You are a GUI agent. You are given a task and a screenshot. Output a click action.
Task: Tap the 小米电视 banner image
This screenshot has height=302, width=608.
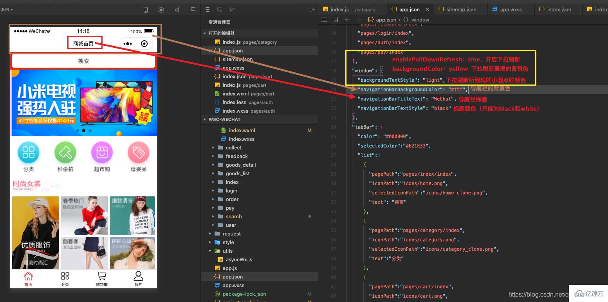click(84, 103)
